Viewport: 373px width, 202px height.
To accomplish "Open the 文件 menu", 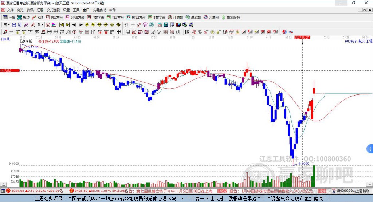I will click(10, 10).
